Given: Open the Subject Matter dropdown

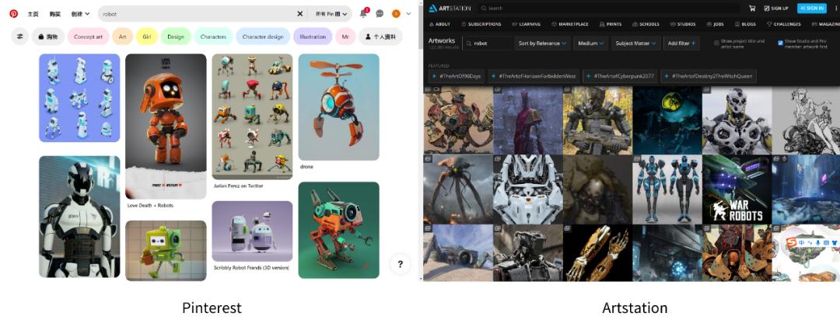Looking at the screenshot, I should pos(636,43).
